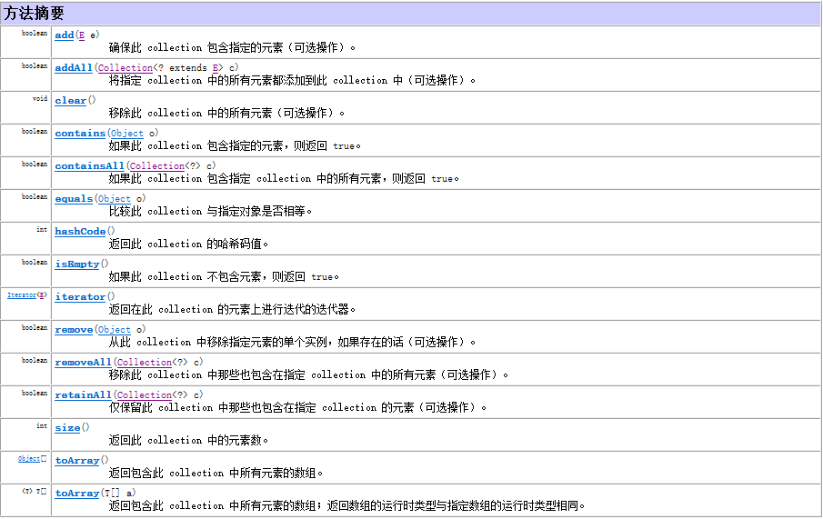
Task: Open the clear method link
Action: 70,100
